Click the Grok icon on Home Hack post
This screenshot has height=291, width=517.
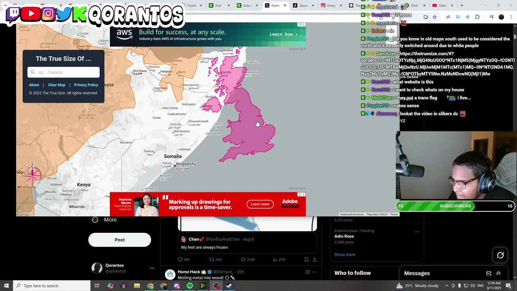pyautogui.click(x=307, y=272)
